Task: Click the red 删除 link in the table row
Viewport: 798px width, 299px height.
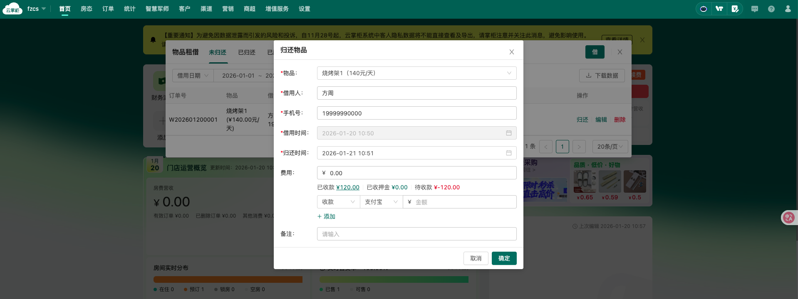Action: pyautogui.click(x=620, y=120)
